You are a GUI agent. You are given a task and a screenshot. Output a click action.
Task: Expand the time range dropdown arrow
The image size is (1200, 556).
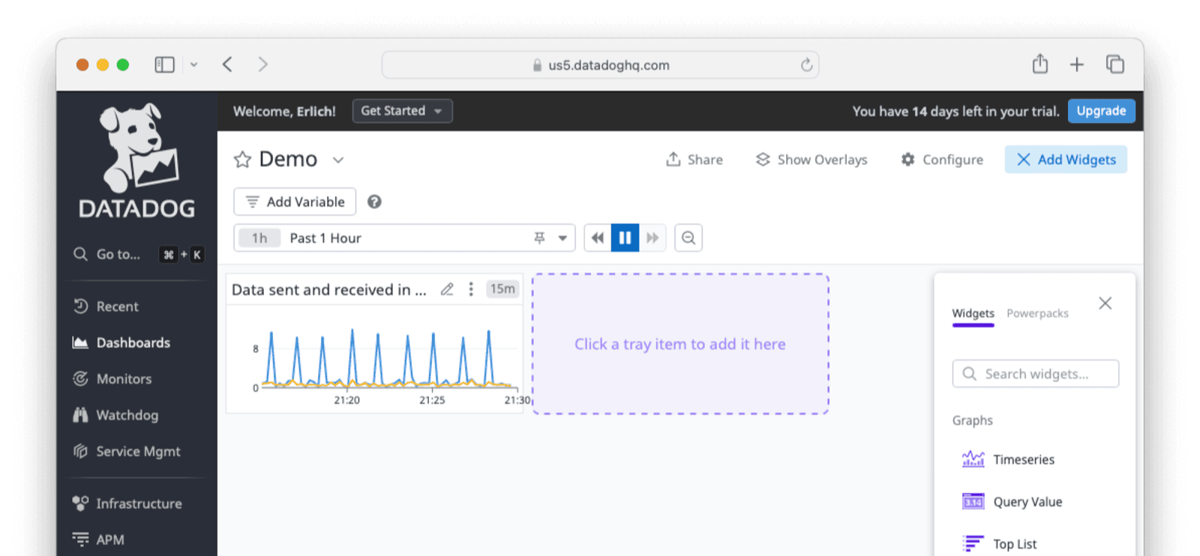(562, 238)
